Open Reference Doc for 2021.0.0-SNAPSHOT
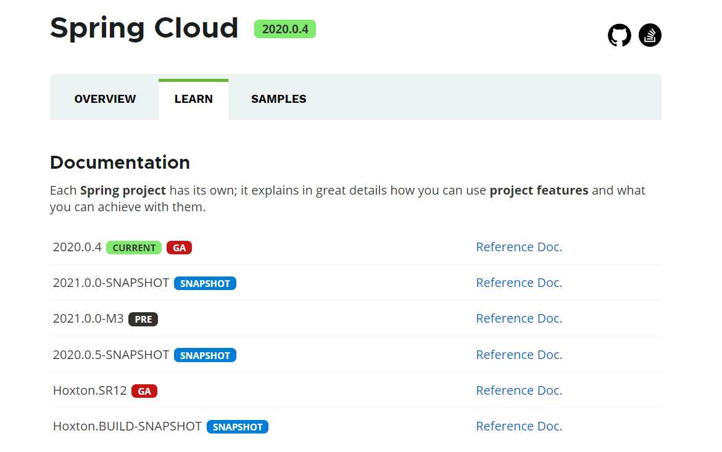 tap(519, 283)
